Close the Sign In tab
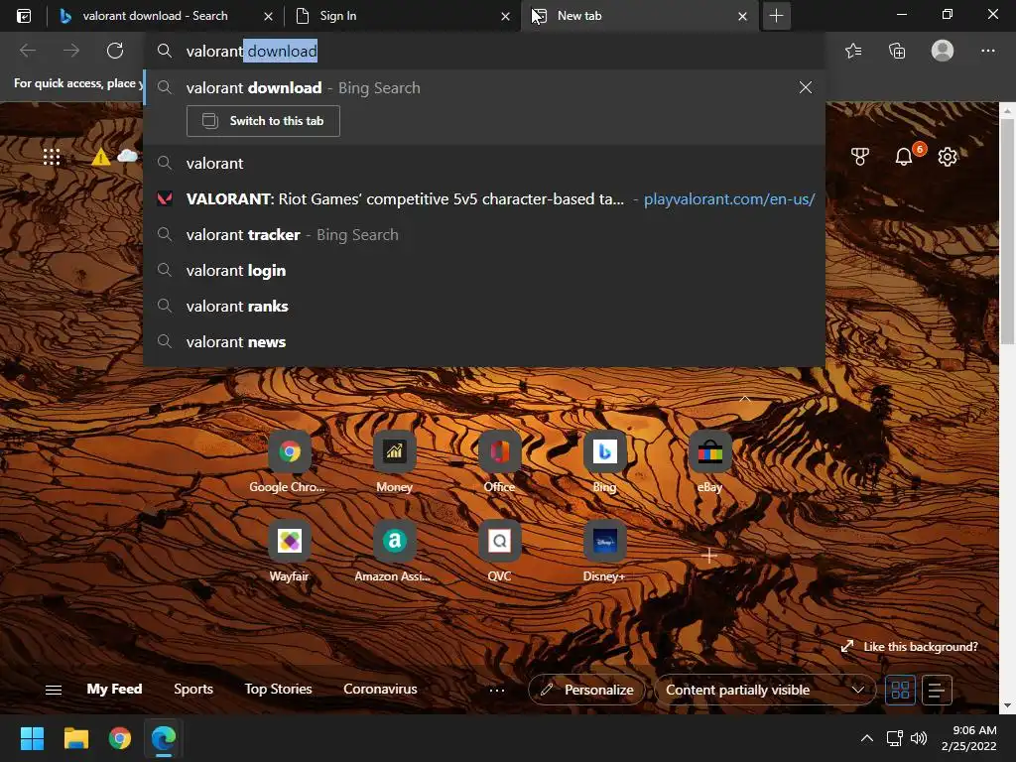 tap(505, 16)
